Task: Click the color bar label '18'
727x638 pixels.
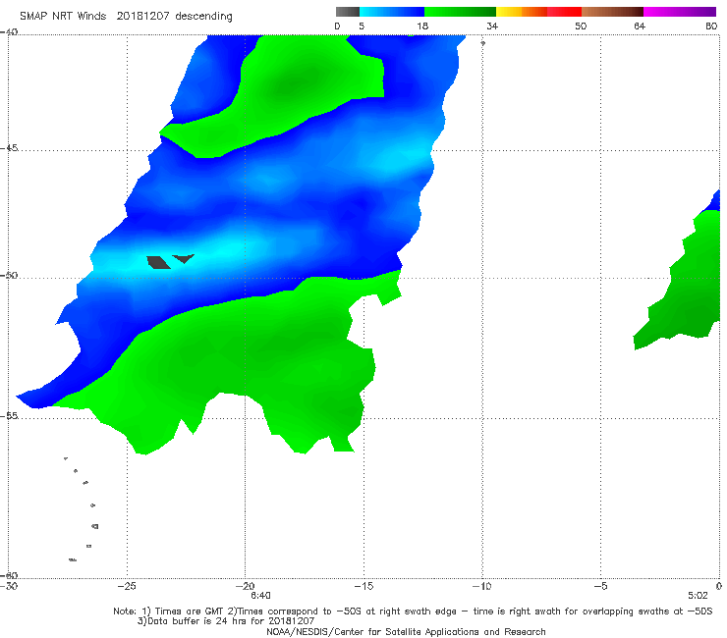Action: [422, 26]
